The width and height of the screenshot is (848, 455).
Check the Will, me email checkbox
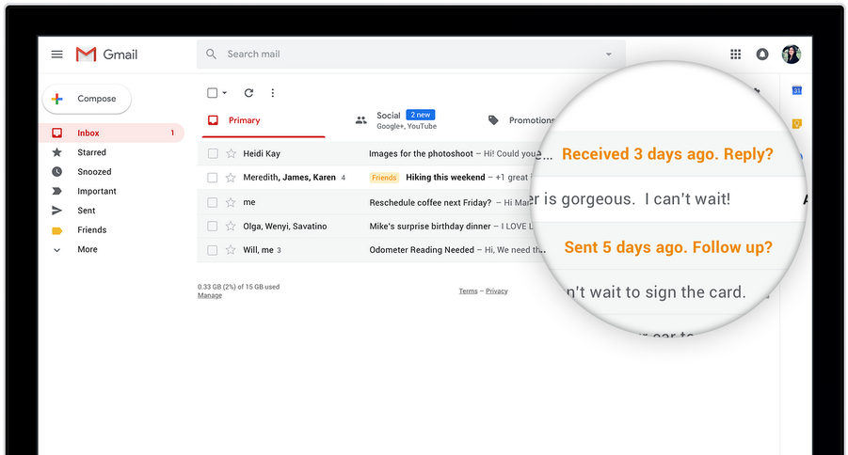[213, 250]
